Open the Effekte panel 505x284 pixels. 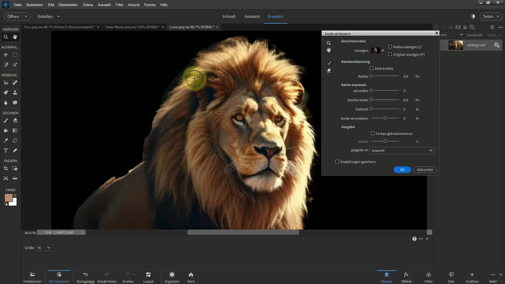pyautogui.click(x=406, y=277)
